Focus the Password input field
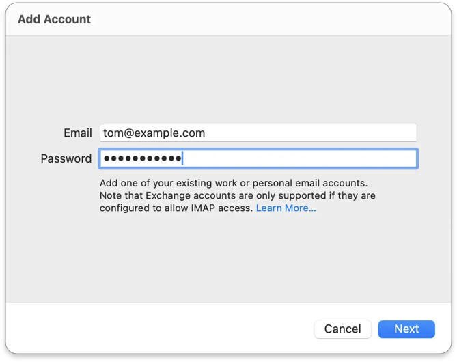Screen dimensions: 457x362 (x=258, y=159)
